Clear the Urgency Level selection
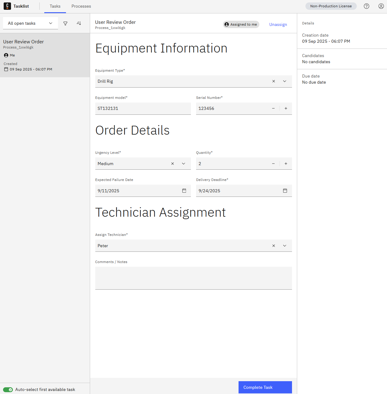This screenshot has height=394, width=387. click(x=173, y=164)
